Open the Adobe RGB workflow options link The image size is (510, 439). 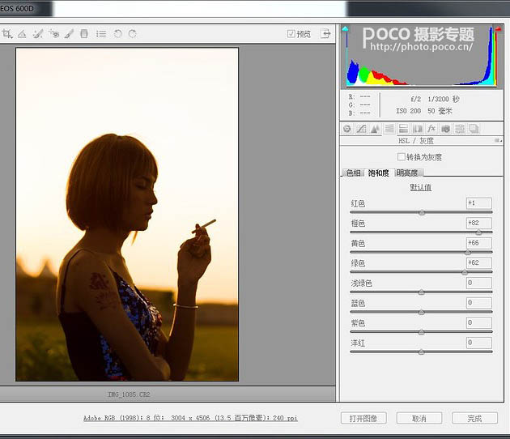(190, 418)
